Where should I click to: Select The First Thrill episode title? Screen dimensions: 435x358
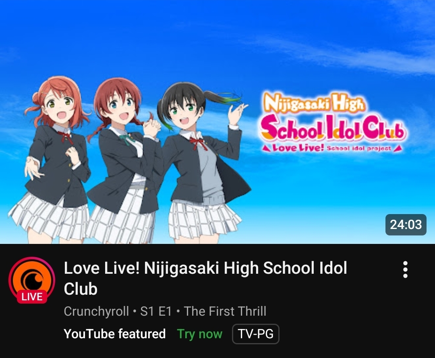[x=225, y=311]
